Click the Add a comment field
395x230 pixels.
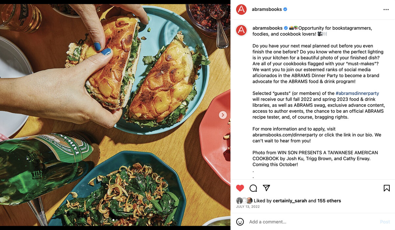[x=312, y=222]
